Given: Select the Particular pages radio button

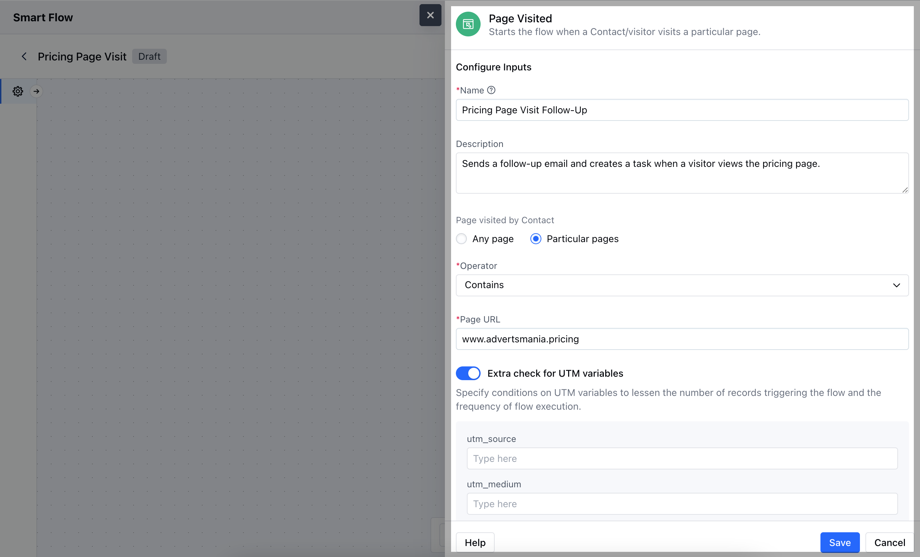Looking at the screenshot, I should [x=536, y=239].
